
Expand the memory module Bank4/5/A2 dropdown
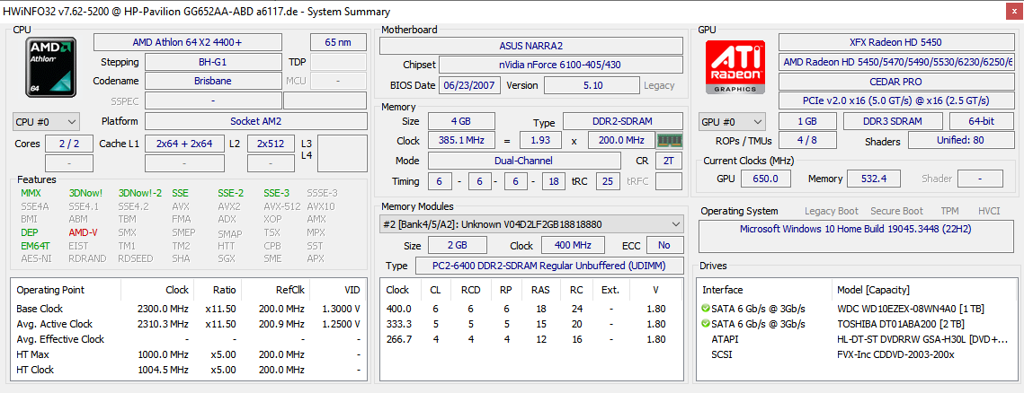(531, 224)
